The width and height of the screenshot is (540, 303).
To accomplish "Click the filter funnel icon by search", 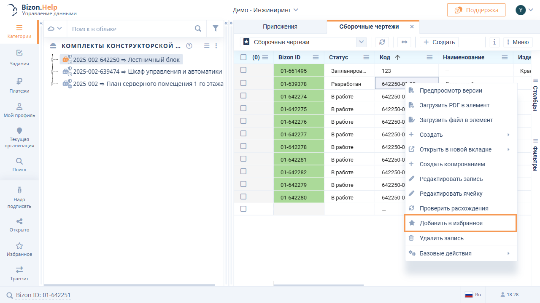I will click(216, 29).
